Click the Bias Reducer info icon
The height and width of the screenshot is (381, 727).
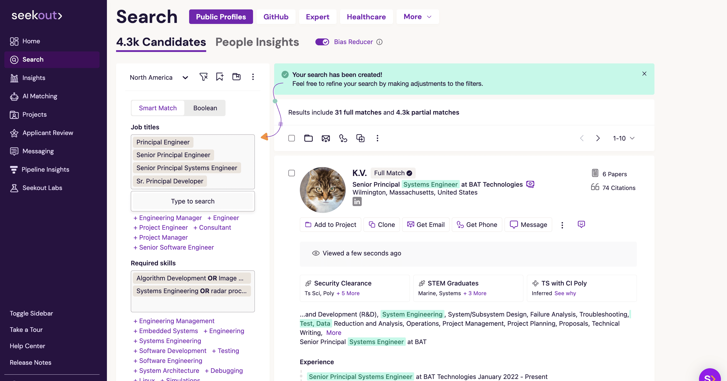coord(380,42)
